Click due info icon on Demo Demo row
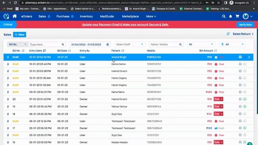The width and height of the screenshot is (258, 145). 216,64
